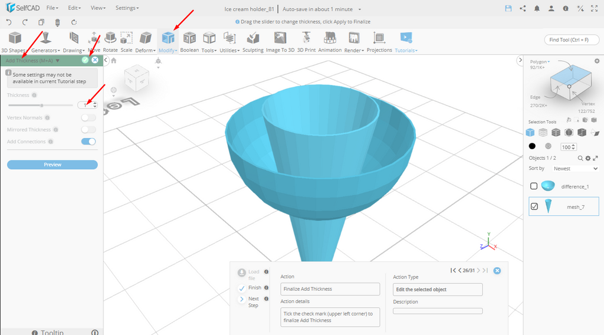Open the user account icon
The image size is (604, 335).
pos(552,8)
